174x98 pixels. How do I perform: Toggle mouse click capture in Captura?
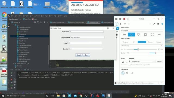121,24
